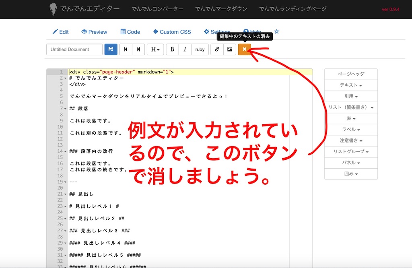Click the jump-to-start toolbar icon

coord(126,49)
